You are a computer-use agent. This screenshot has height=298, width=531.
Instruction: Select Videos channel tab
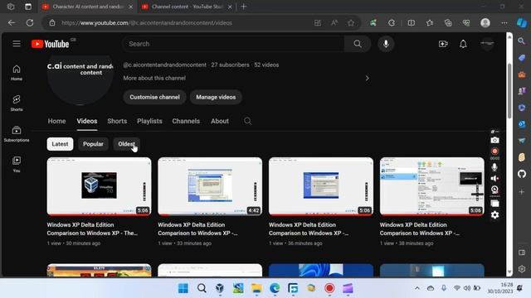86,121
